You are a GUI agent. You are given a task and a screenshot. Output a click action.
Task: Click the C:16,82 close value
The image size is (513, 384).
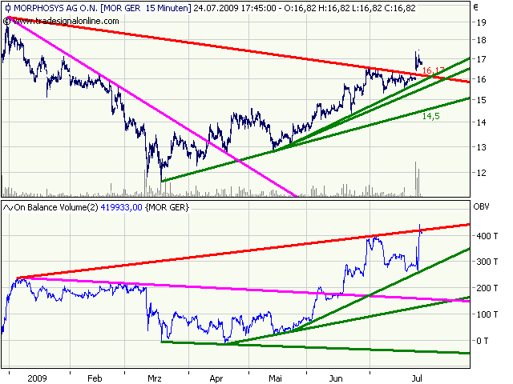pos(400,8)
